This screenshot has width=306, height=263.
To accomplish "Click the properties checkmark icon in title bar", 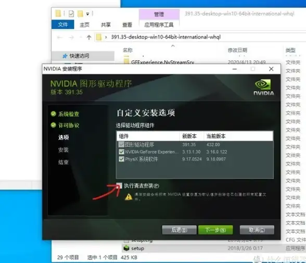I will click(71, 14).
